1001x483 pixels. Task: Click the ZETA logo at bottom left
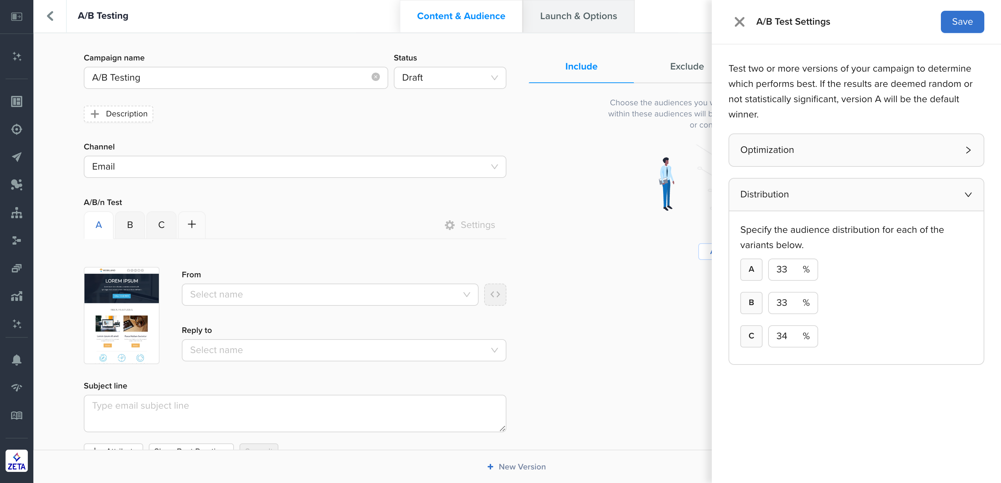[17, 461]
